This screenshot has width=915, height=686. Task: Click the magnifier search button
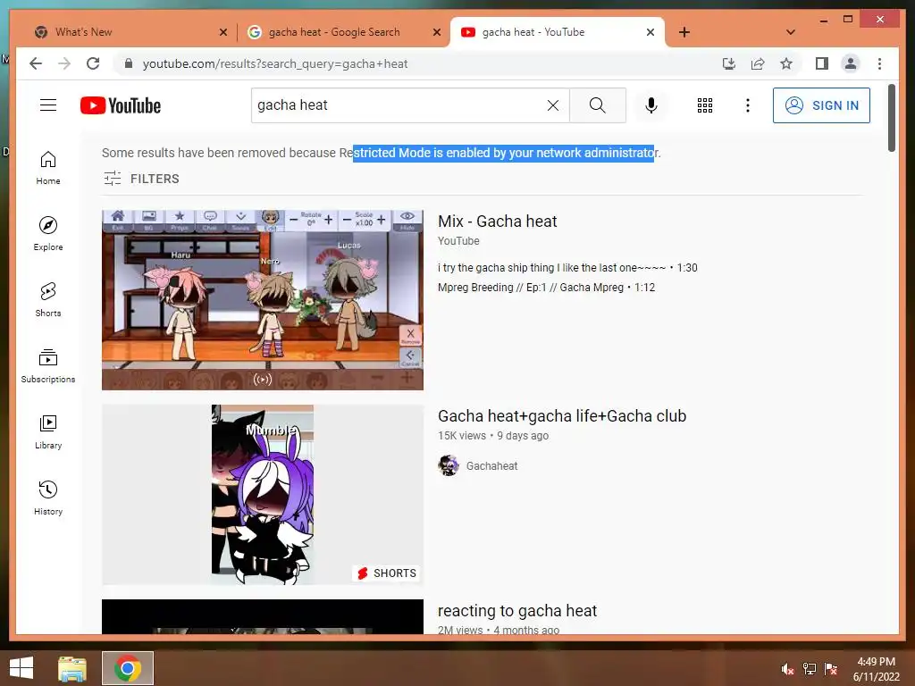(597, 105)
